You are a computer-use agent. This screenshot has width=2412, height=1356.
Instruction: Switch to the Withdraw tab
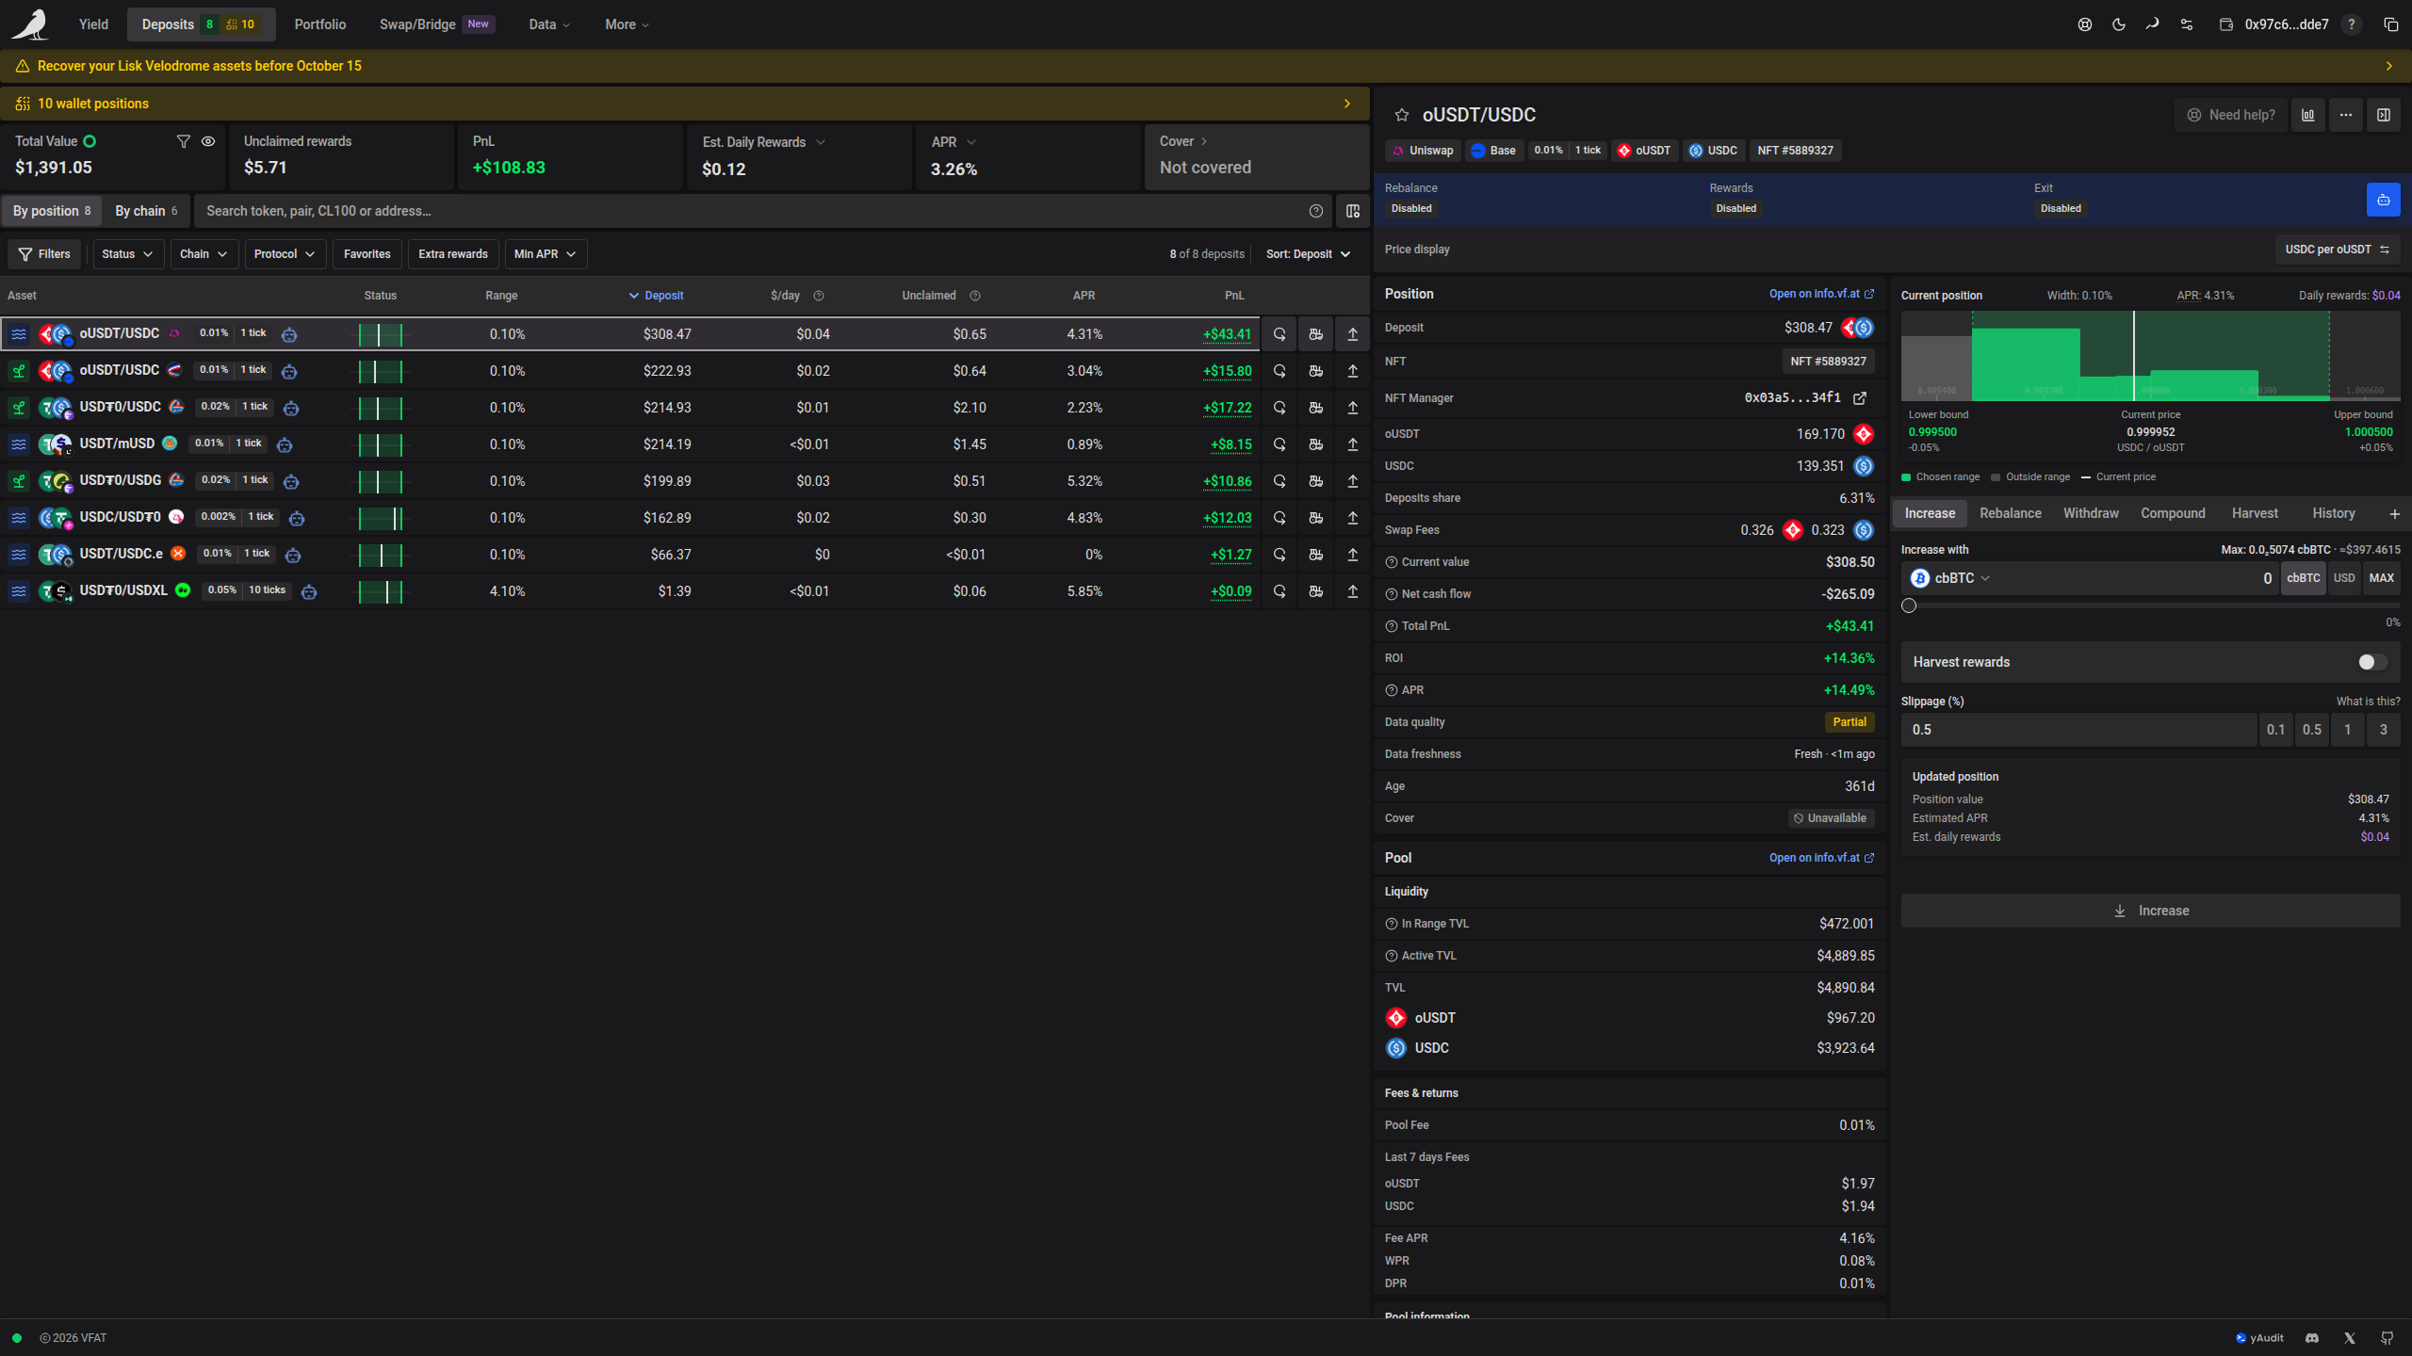2091,514
